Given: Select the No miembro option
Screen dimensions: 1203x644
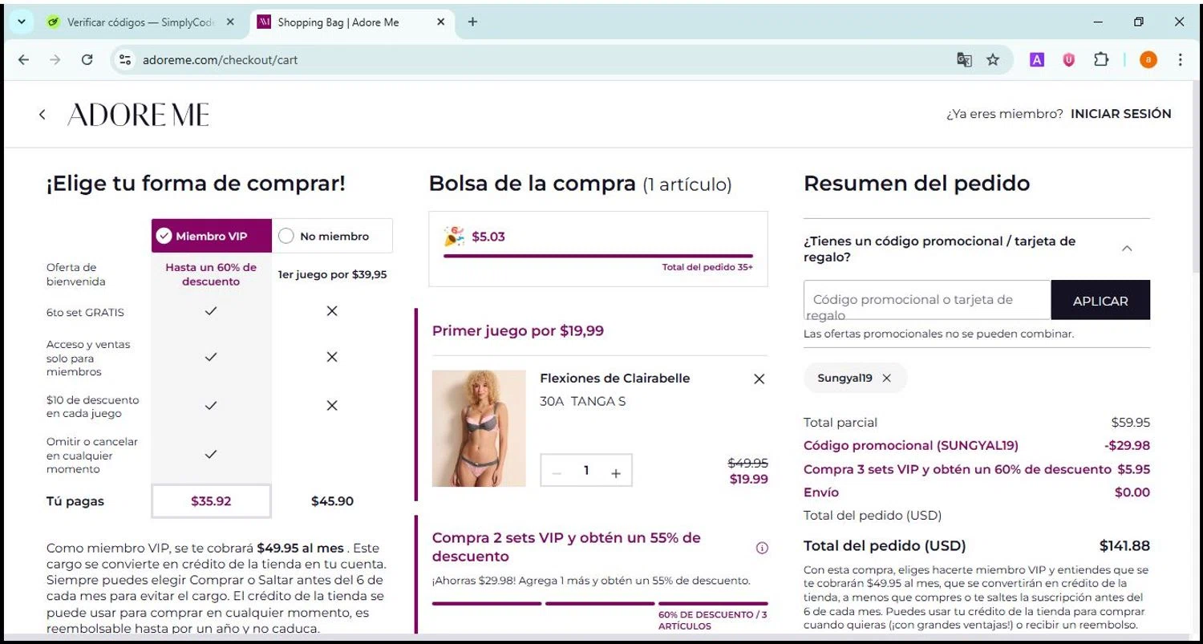Looking at the screenshot, I should 332,236.
